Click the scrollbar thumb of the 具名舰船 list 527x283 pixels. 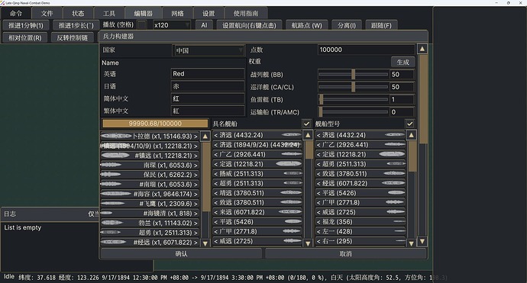click(309, 150)
